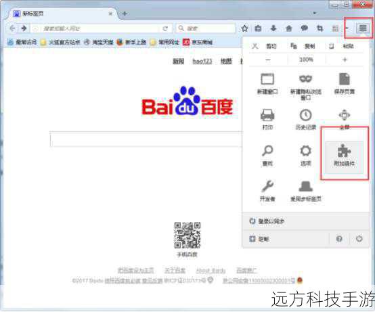Bookmark this page with the star icon
The width and height of the screenshot is (375, 312).
tap(244, 28)
